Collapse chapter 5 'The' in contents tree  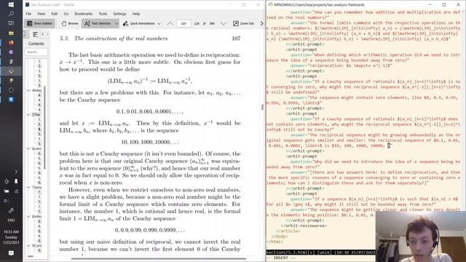tap(29, 114)
